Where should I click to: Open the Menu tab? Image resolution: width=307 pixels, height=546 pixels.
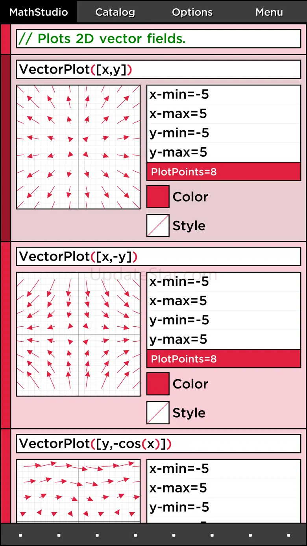coord(269,12)
